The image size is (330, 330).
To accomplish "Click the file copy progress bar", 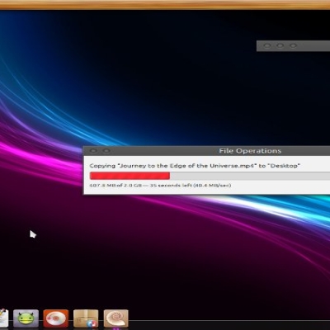I will point(210,176).
